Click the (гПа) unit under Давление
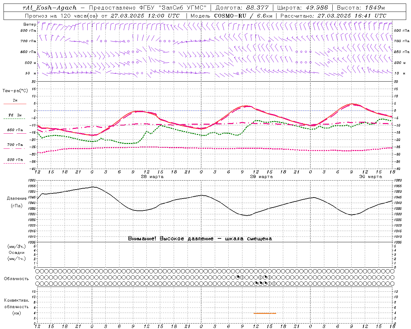The width and height of the screenshot is (411, 329). [x=17, y=206]
